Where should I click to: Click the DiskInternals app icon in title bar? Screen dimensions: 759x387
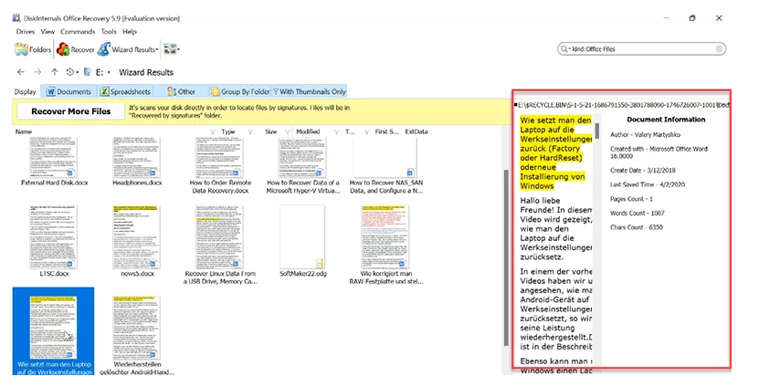(x=16, y=18)
